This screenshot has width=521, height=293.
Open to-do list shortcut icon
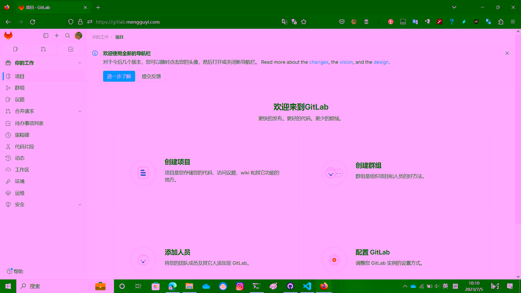coord(71,49)
